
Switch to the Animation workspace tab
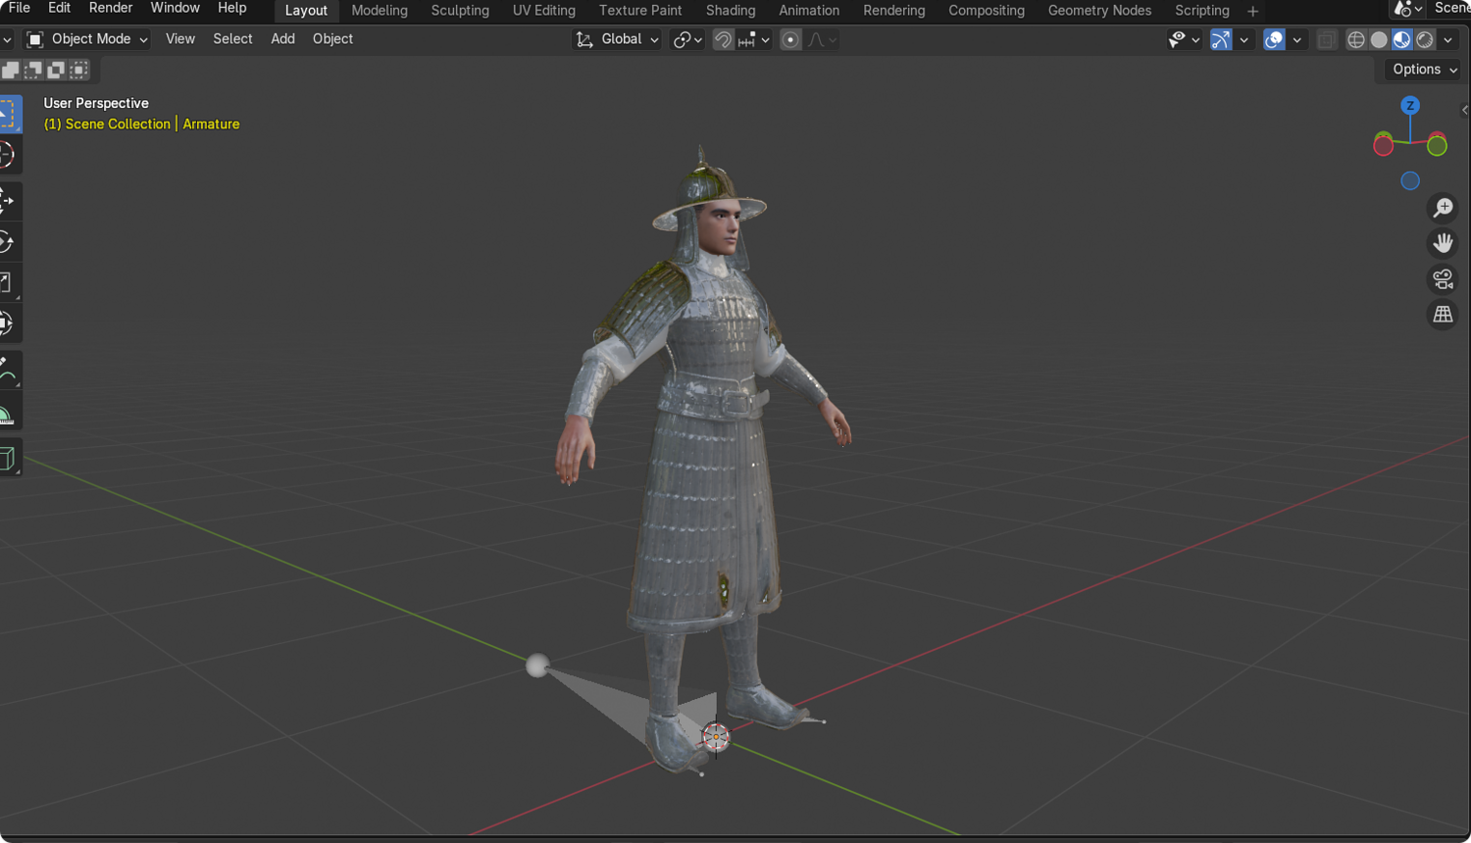coord(809,11)
